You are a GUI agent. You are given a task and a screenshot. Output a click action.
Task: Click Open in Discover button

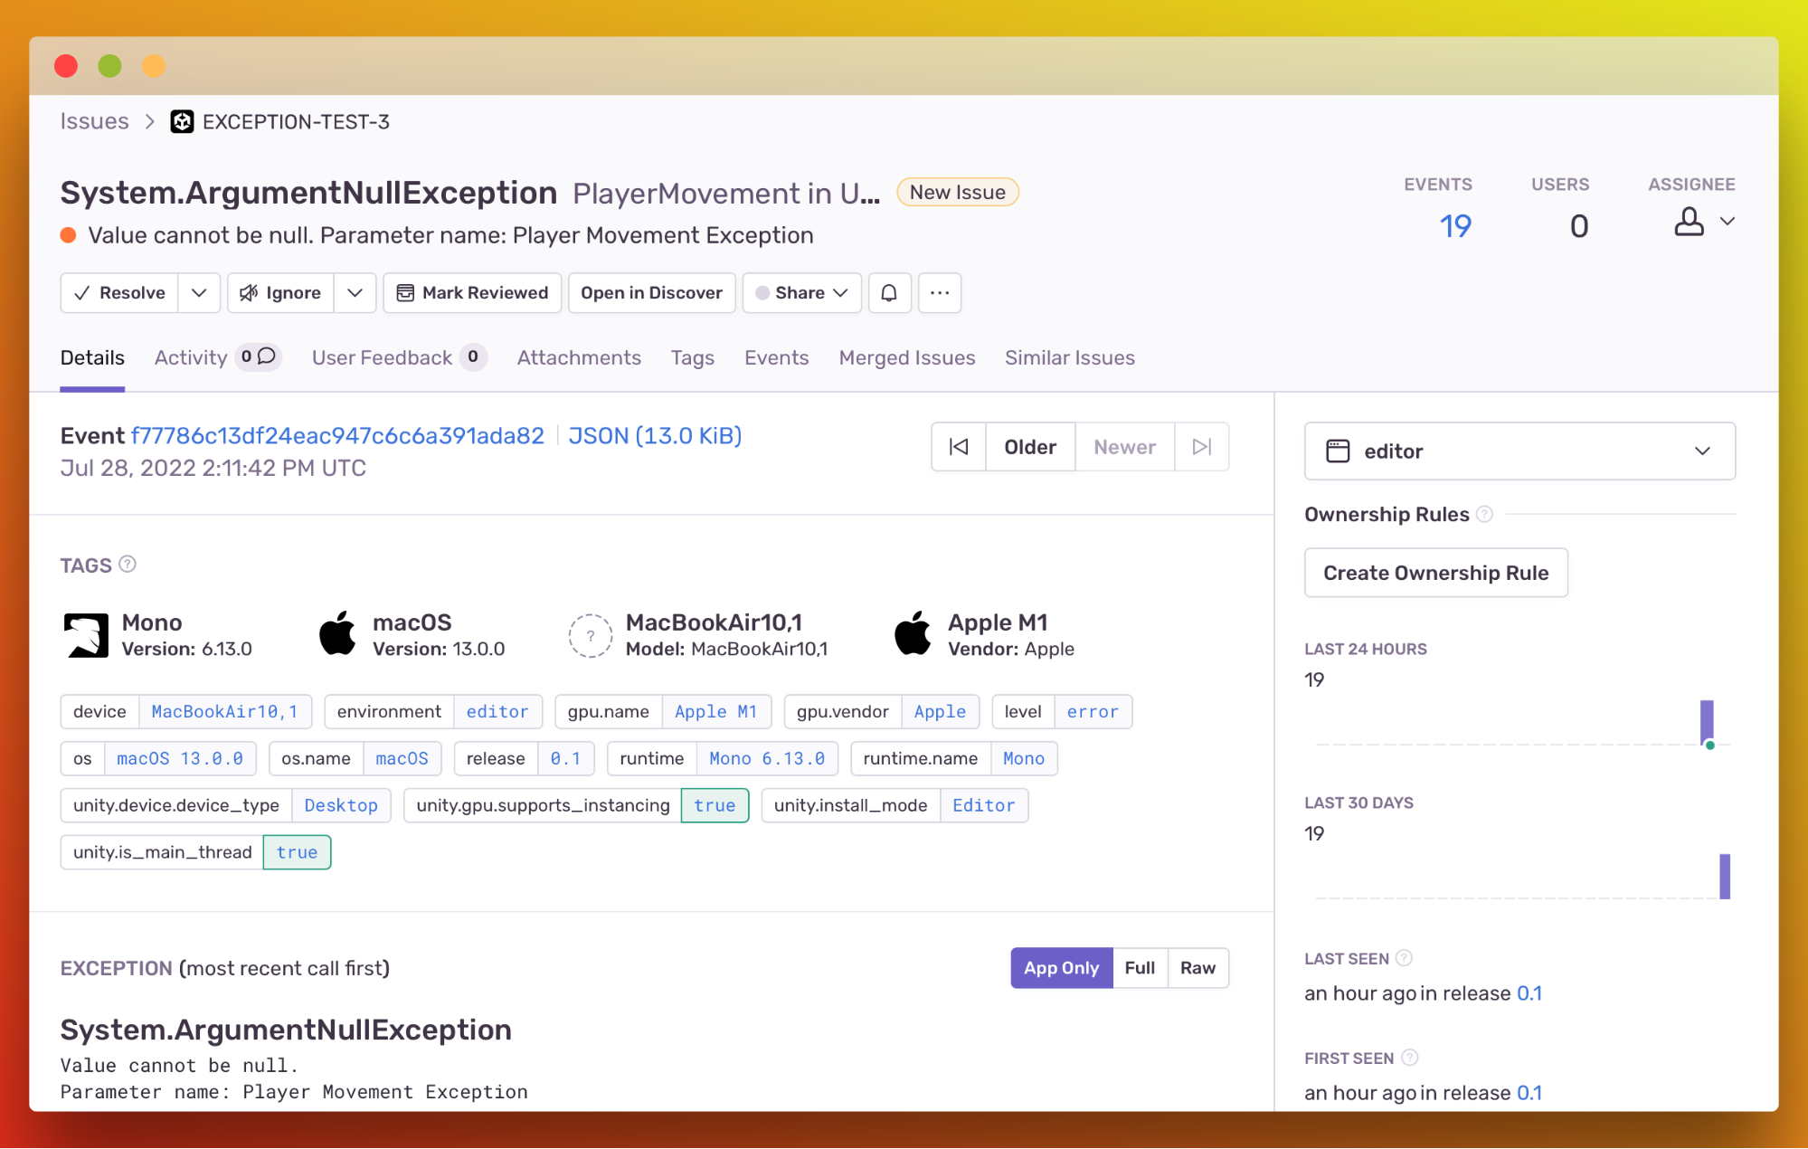point(651,291)
